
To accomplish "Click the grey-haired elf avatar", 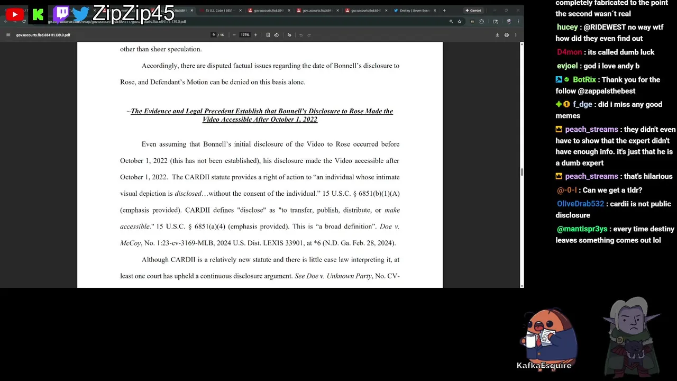I will coord(632,336).
